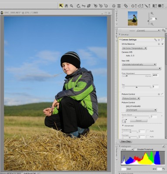
Task: Click the Reset button under Quick Adjust
Action: tap(139, 120)
